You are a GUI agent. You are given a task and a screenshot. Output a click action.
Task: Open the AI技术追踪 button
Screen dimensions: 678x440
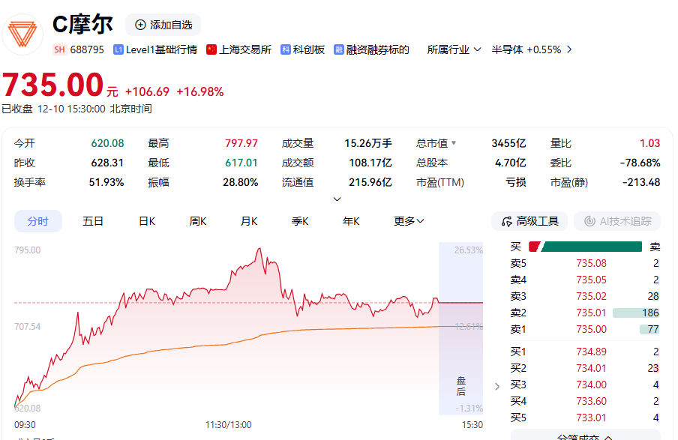(x=617, y=221)
